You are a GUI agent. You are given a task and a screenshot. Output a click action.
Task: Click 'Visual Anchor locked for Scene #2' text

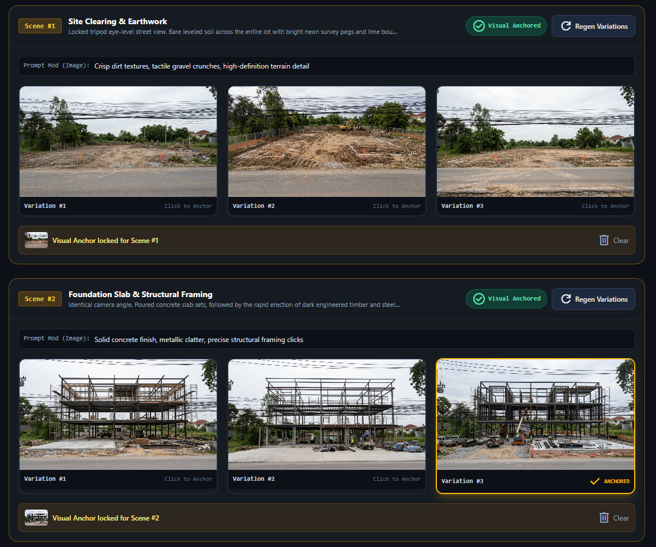[x=106, y=518]
